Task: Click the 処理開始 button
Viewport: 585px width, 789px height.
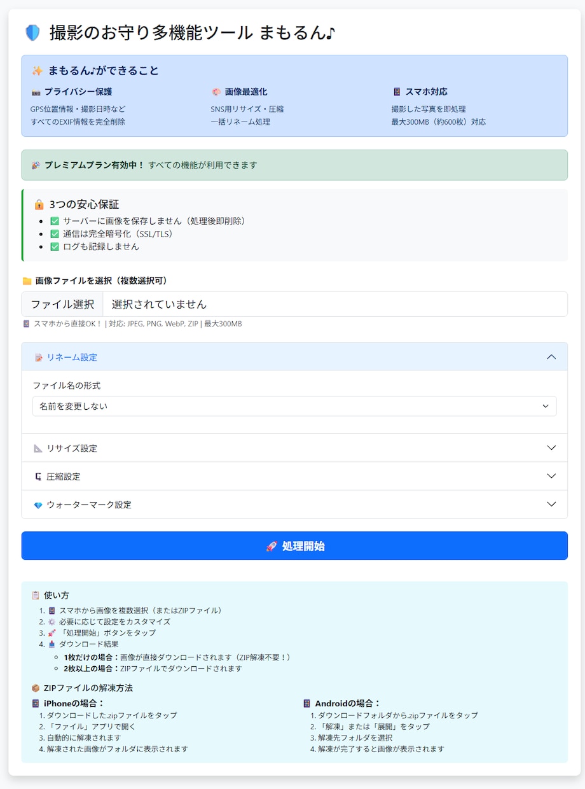Action: click(x=294, y=546)
